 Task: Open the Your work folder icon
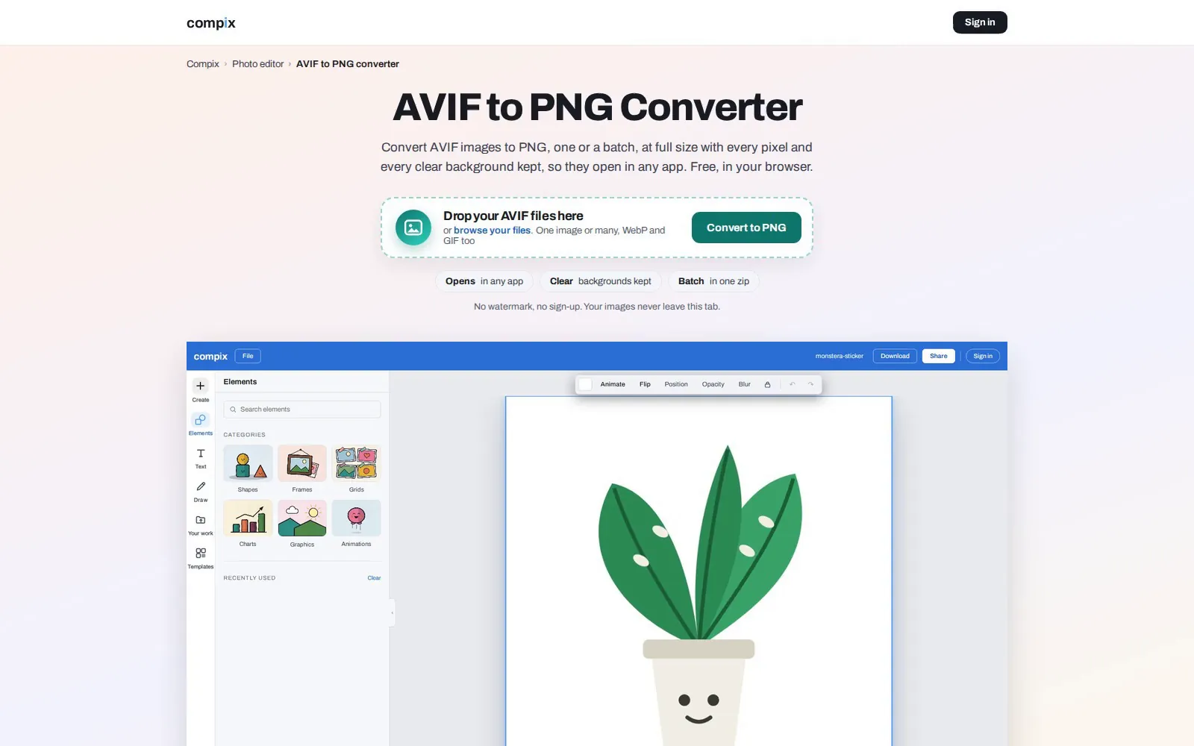(200, 520)
